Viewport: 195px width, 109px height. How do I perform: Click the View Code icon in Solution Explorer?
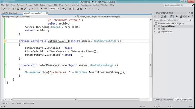189,16
